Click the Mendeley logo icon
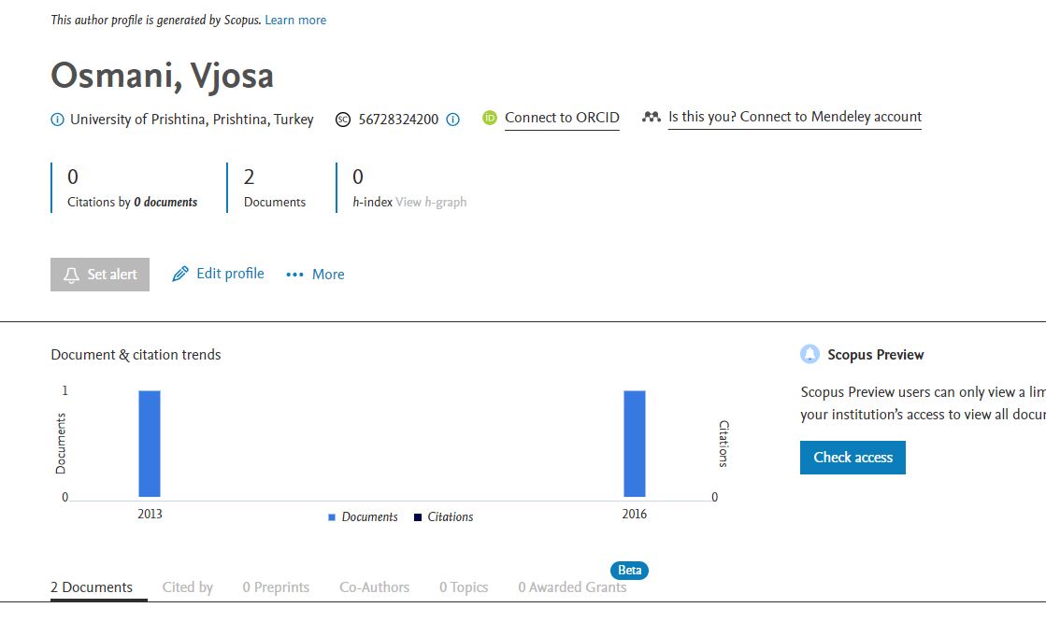Viewport: 1046px width, 636px height. coord(652,118)
